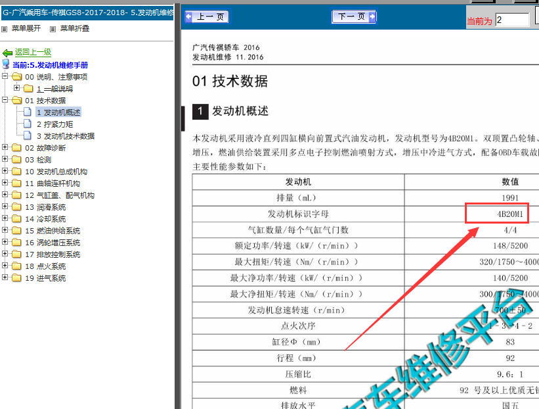Expand the 11 曲轴连杆机构 folder

[x=5, y=182]
